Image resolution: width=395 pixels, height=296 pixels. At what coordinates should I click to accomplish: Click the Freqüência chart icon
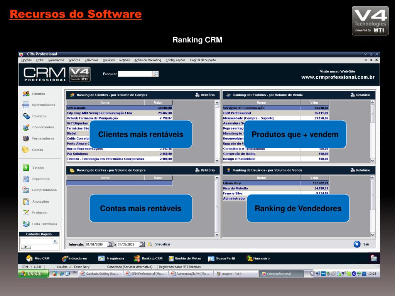pos(101,258)
